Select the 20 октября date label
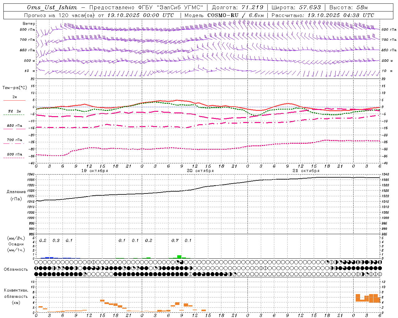This screenshot has height=318, width=398. coord(200,171)
